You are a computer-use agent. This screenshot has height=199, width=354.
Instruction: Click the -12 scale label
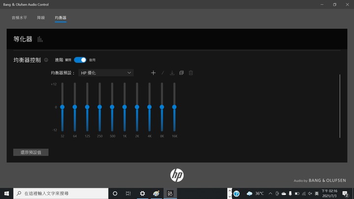[55, 130]
